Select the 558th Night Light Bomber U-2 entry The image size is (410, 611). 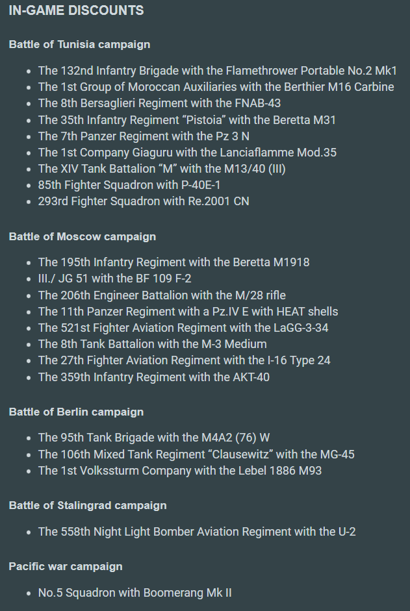pos(196,532)
